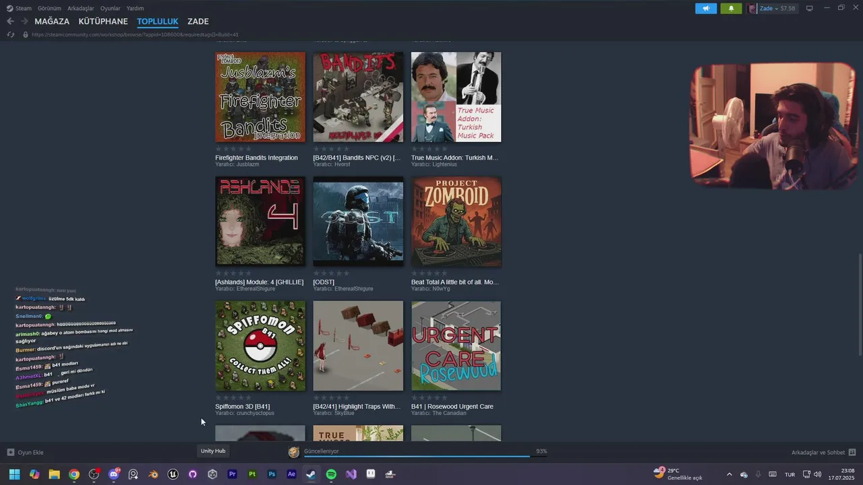Open the Arkadaşlar menu
The width and height of the screenshot is (863, 485).
(81, 8)
